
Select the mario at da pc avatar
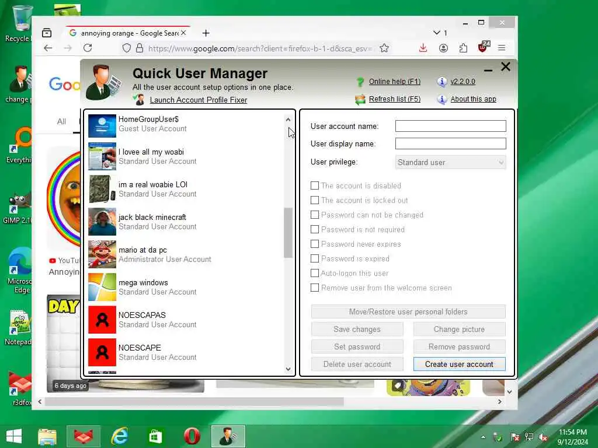coord(102,254)
